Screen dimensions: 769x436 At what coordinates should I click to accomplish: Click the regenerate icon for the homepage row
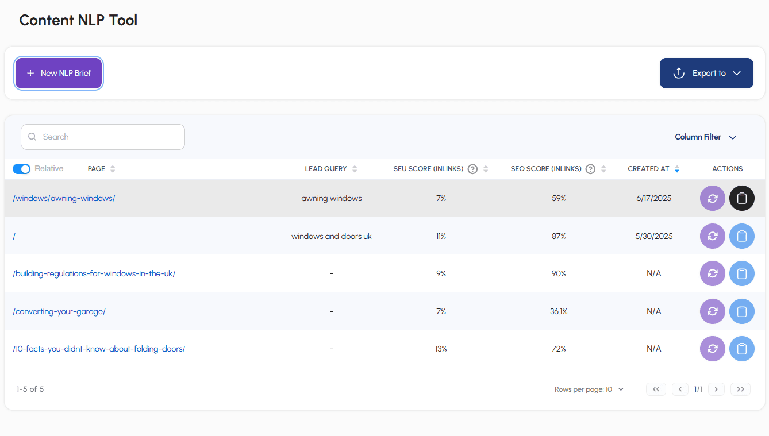pos(712,236)
